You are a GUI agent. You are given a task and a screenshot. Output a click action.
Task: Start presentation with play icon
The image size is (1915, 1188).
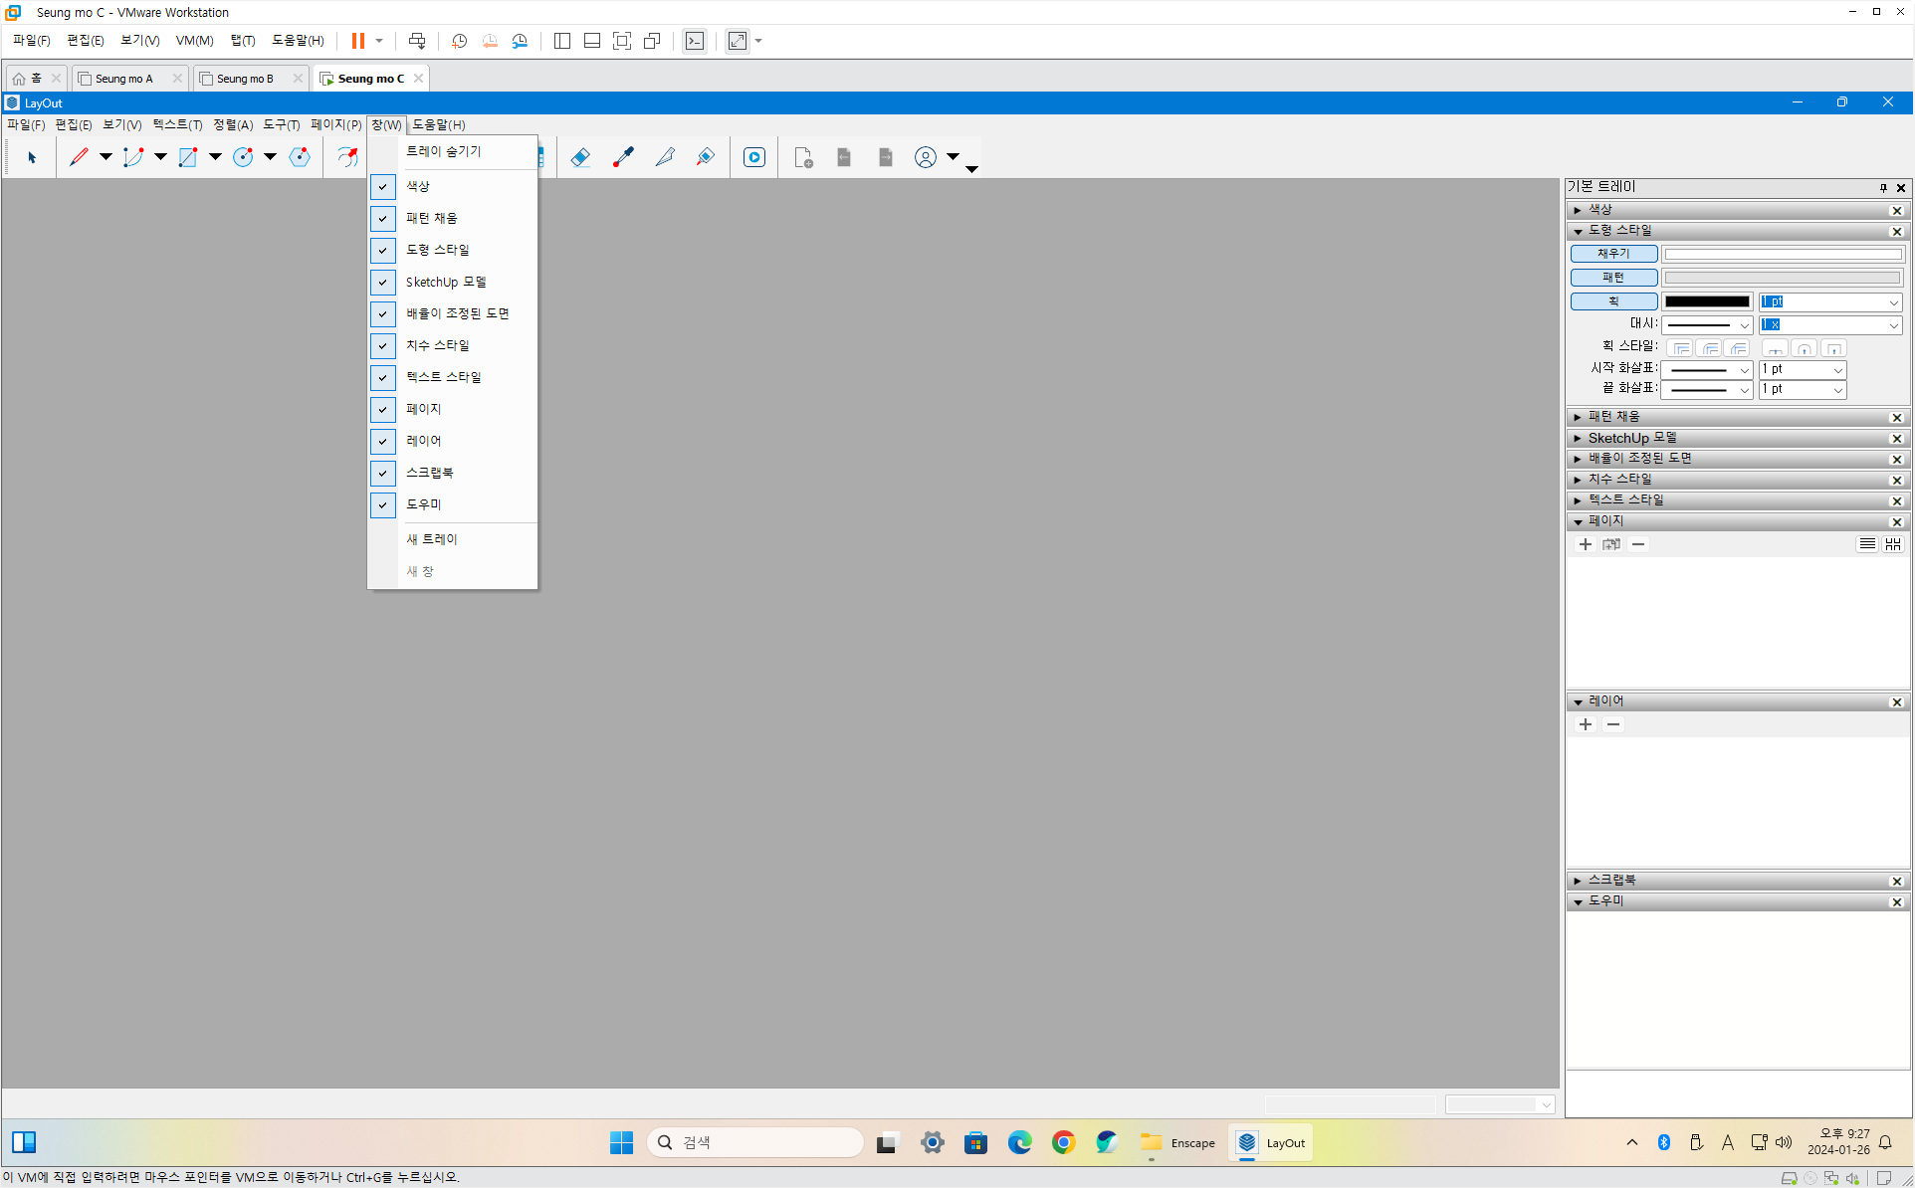(x=754, y=157)
